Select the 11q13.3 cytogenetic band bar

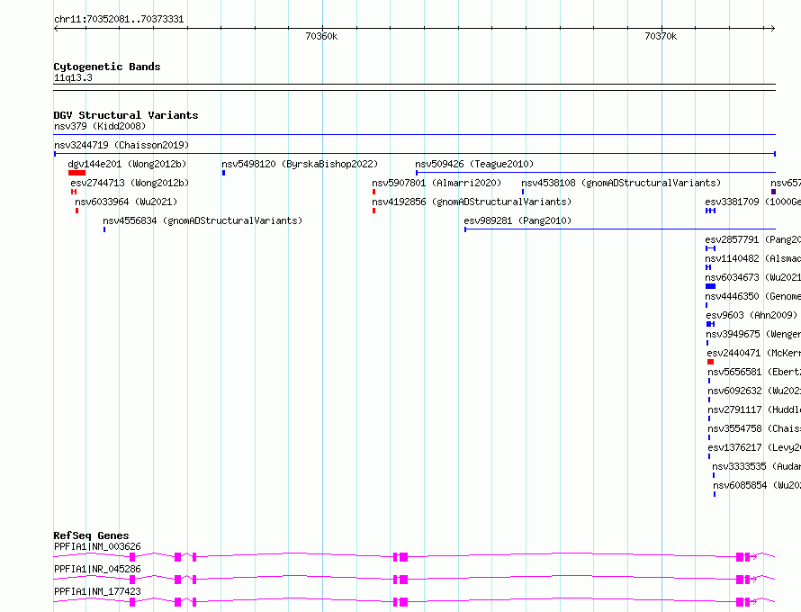[x=414, y=87]
